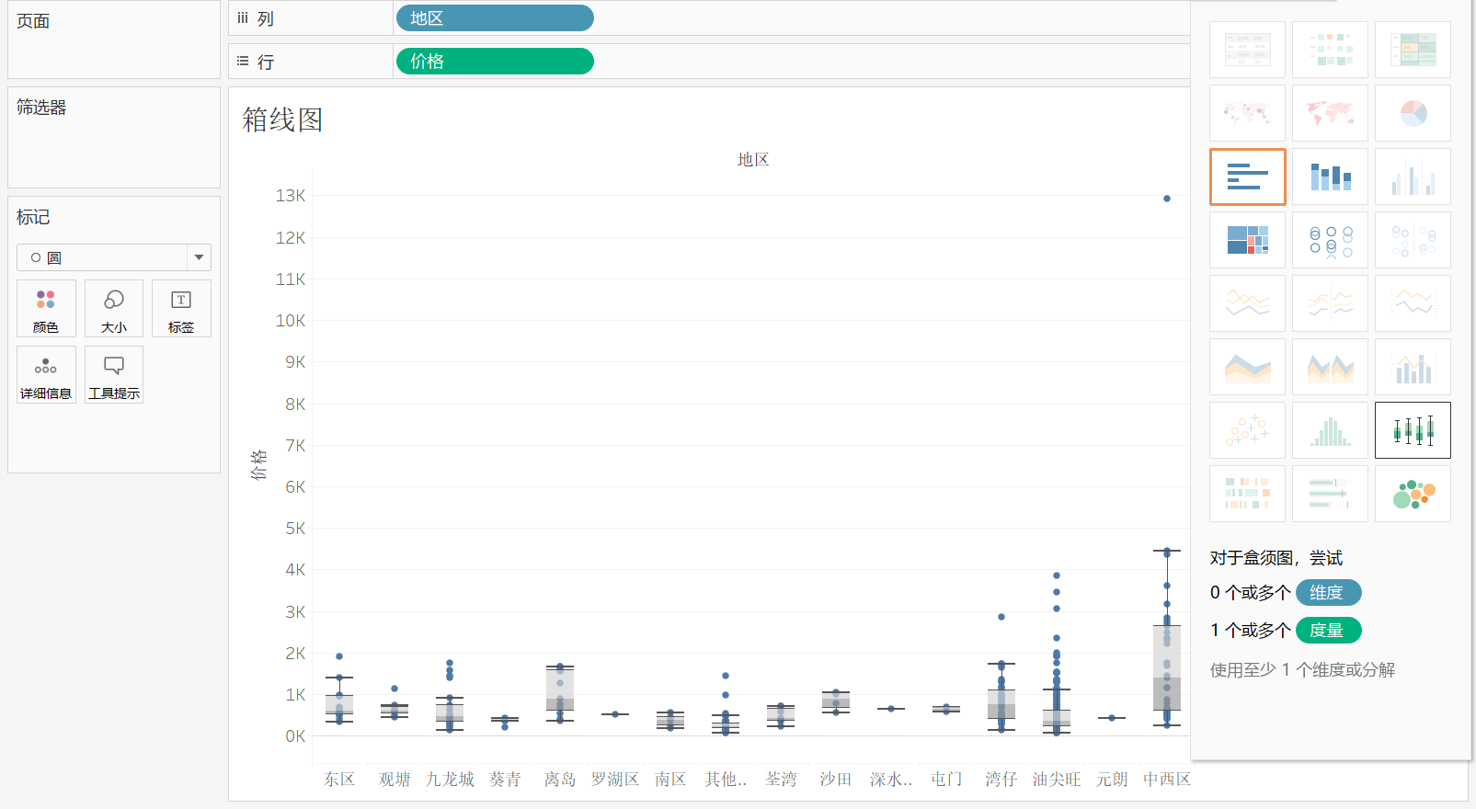Click the 13K tick label on axis

click(x=291, y=196)
